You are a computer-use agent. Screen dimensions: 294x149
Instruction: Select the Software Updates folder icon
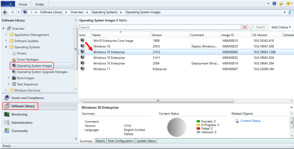click(11, 41)
